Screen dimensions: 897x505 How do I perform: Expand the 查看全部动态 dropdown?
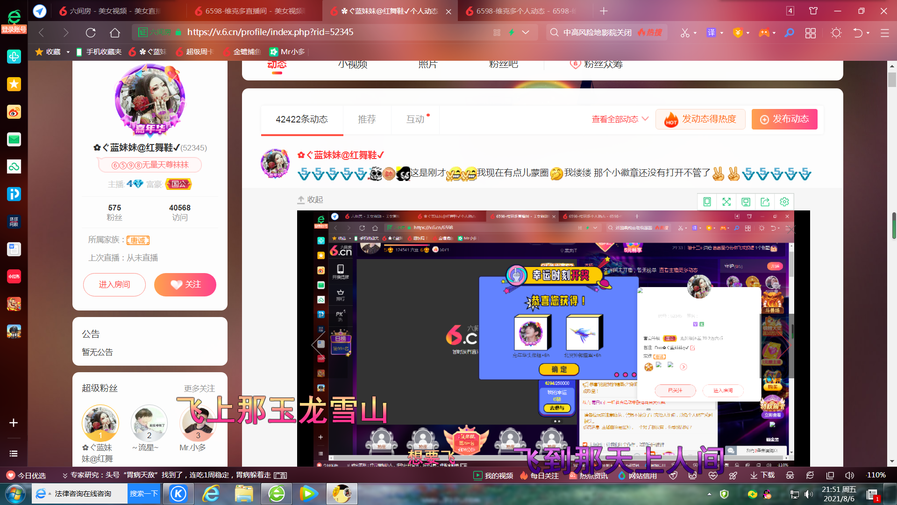coord(620,119)
